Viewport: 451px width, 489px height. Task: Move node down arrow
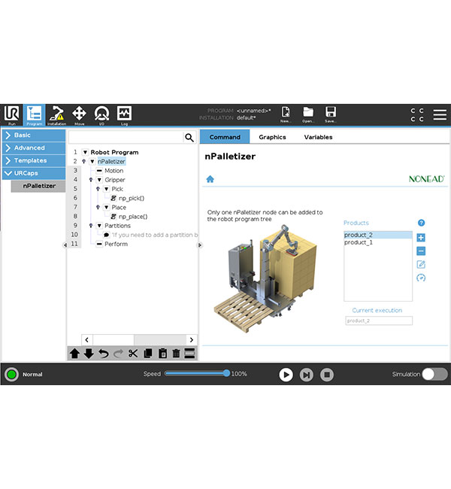point(89,354)
